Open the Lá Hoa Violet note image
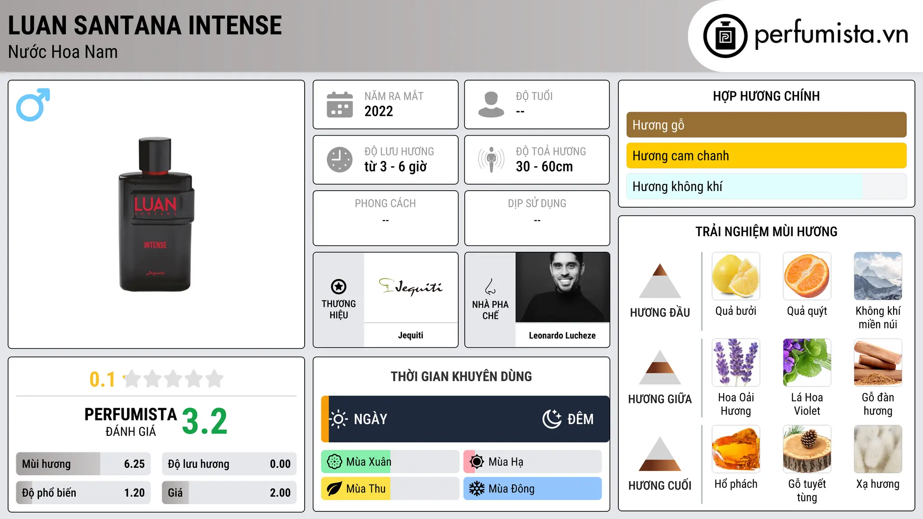 coord(807,363)
